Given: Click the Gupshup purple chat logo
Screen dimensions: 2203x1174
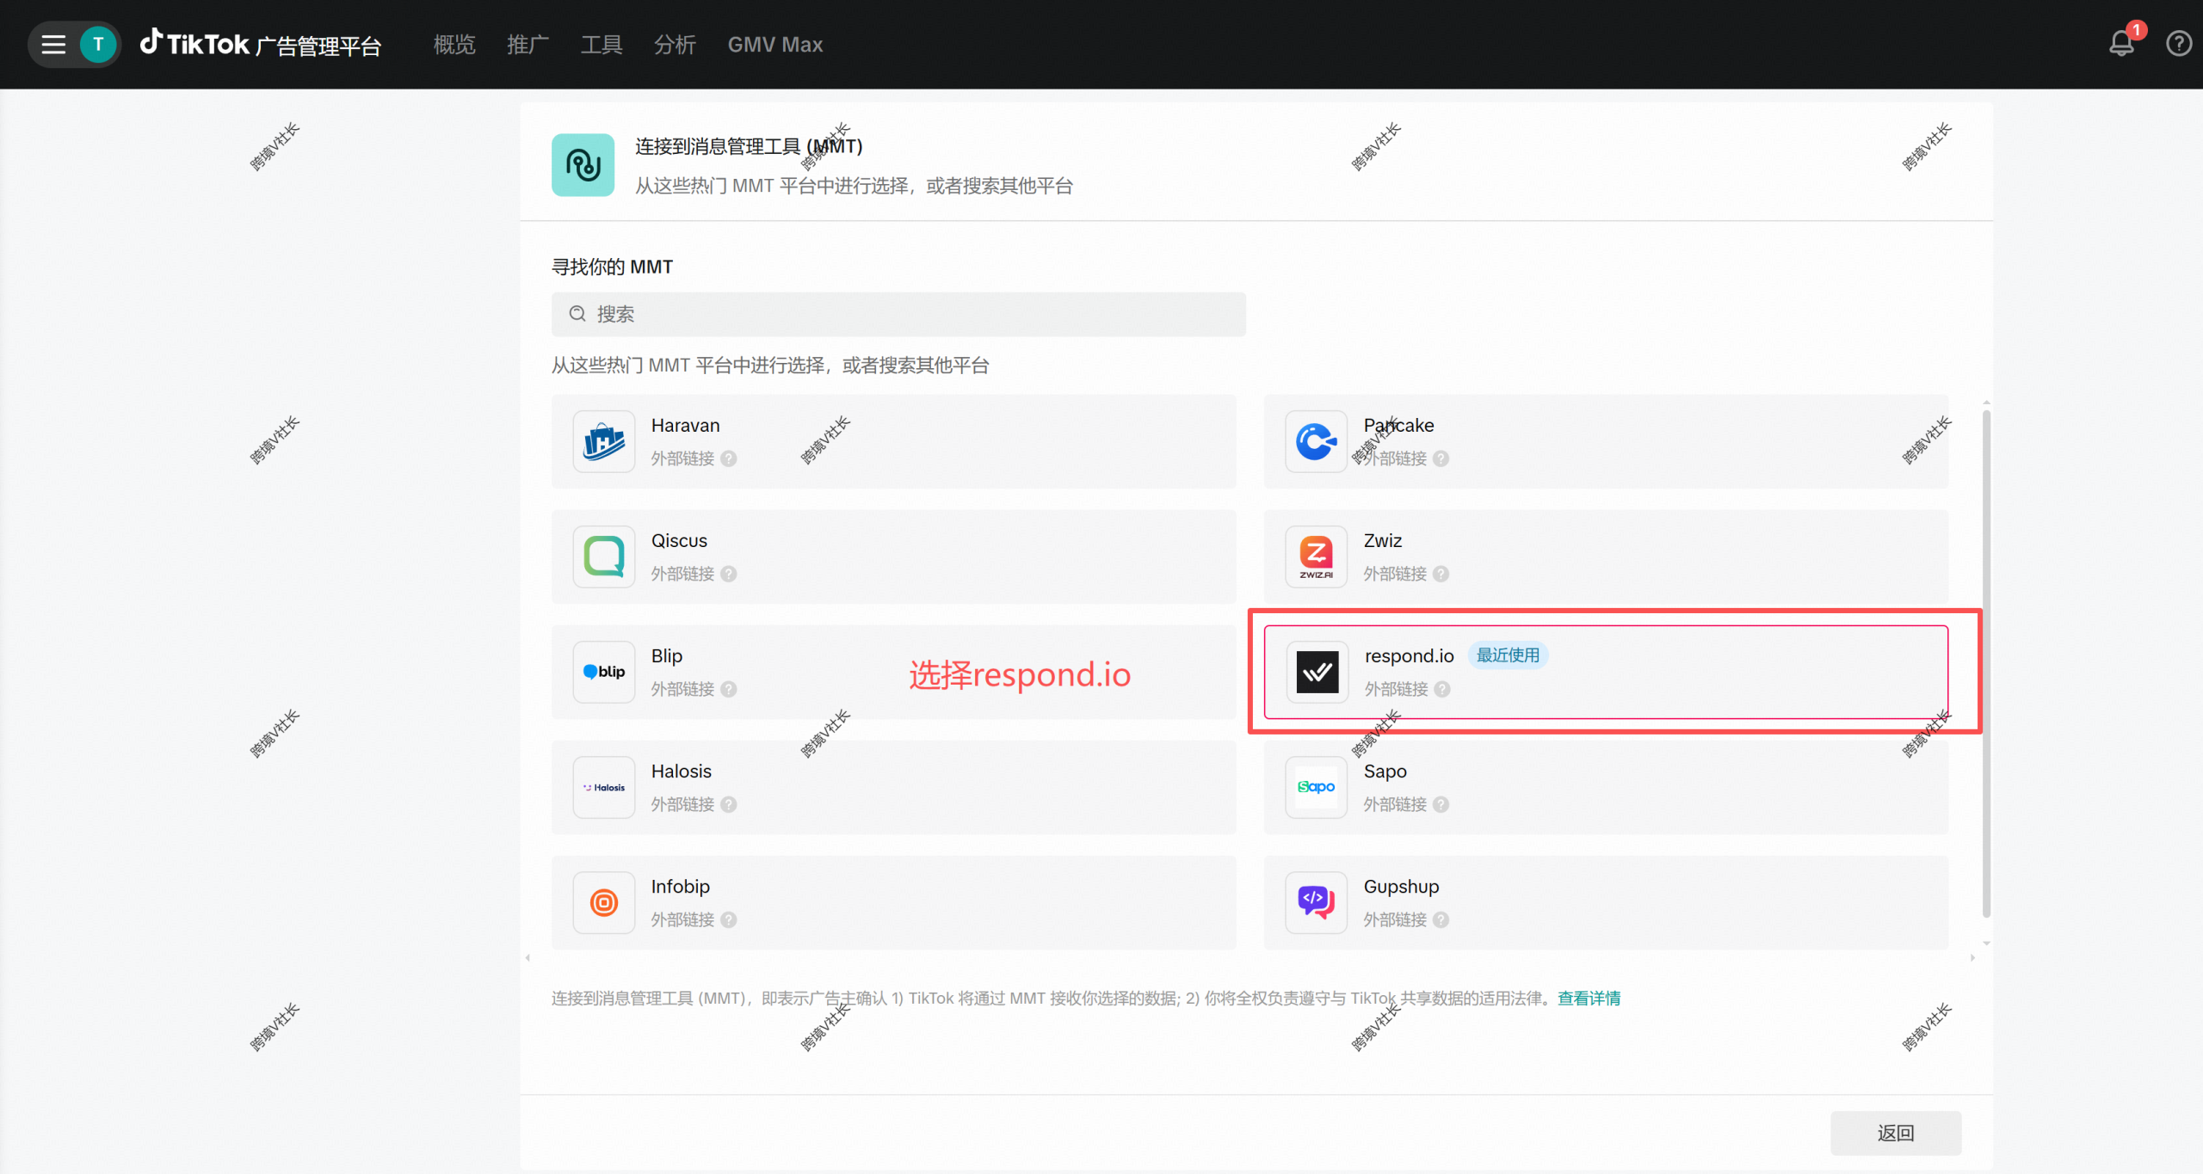Looking at the screenshot, I should [x=1316, y=903].
